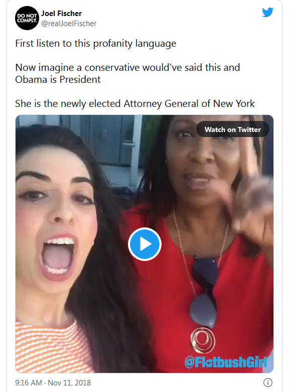This screenshot has width=294, height=391.
Task: Play the embedded tweet video
Action: pos(144,244)
